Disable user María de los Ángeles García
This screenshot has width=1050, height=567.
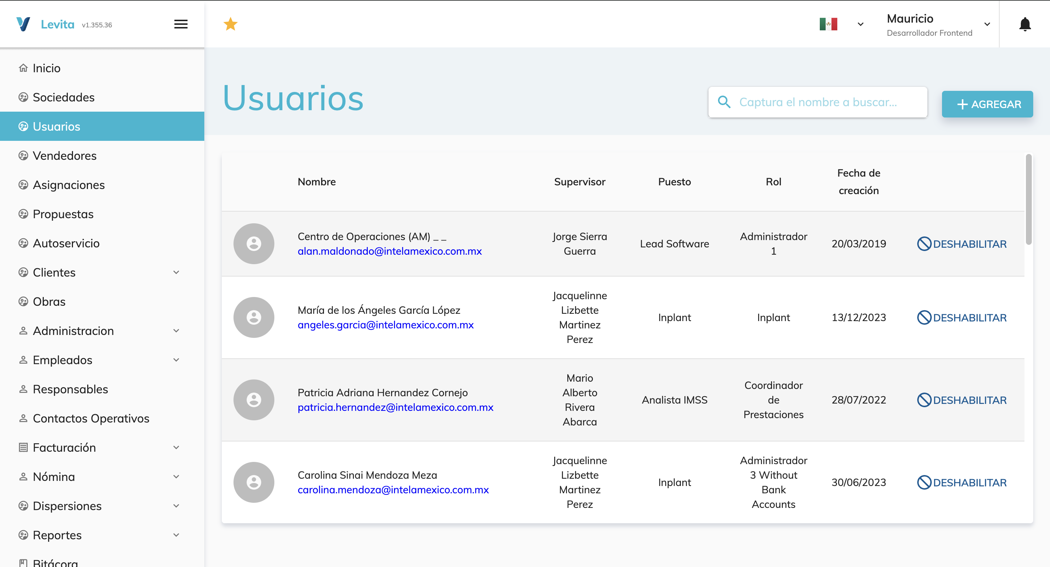(962, 317)
